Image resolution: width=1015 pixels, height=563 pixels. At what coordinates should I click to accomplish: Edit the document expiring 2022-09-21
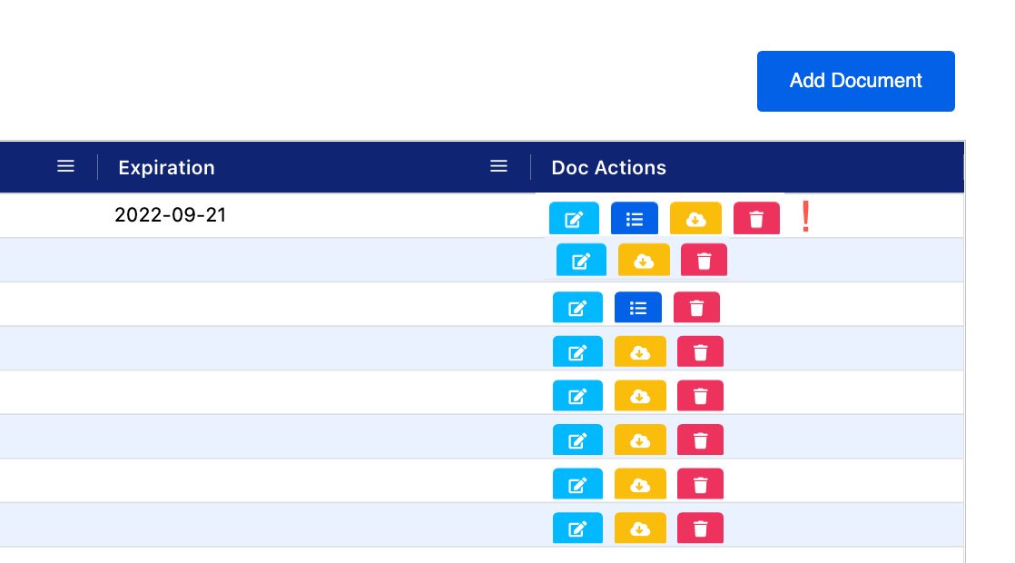pos(574,219)
